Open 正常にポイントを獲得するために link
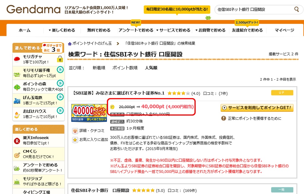The image size is (304, 194). point(254,118)
